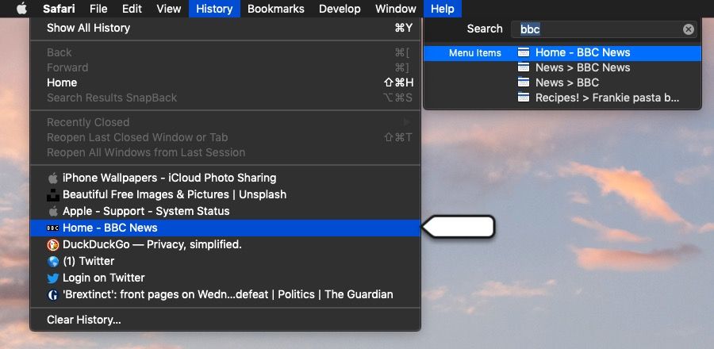The image size is (714, 349).
Task: Choose Show All History
Action: (x=88, y=28)
